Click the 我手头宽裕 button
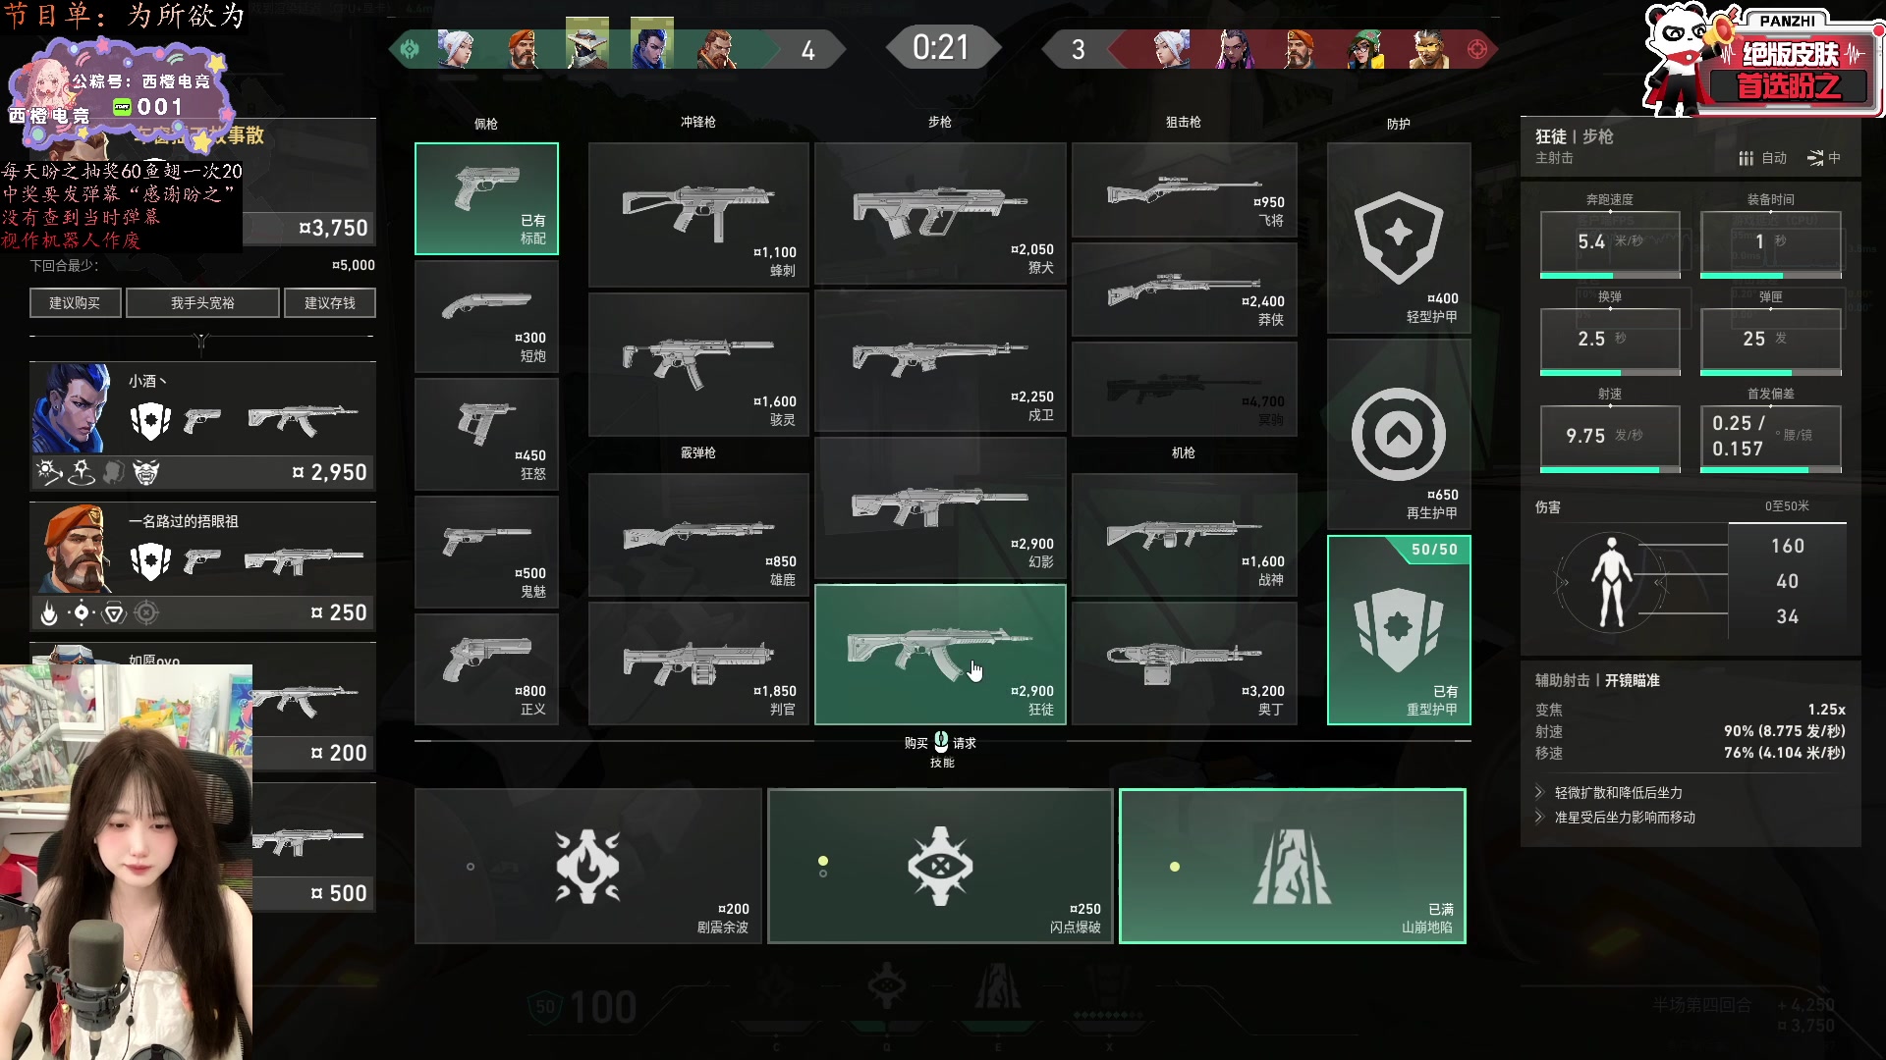 [202, 303]
